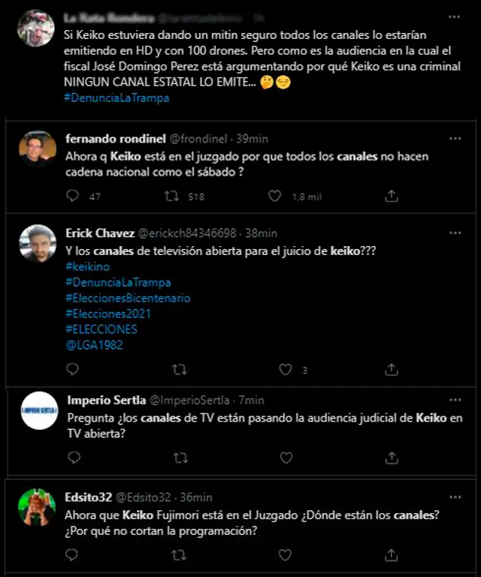Share fernando rondinel's tweet
481x577 pixels.
tap(391, 196)
